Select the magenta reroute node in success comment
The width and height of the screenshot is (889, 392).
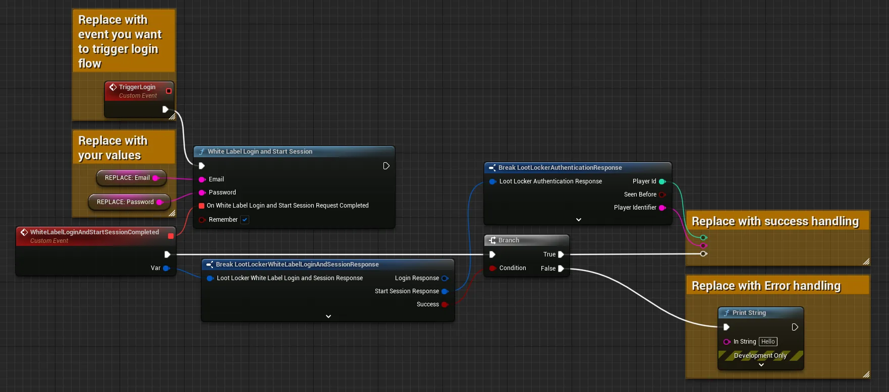click(703, 245)
